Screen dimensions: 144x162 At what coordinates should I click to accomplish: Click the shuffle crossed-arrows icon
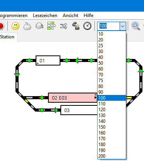(x=63, y=26)
